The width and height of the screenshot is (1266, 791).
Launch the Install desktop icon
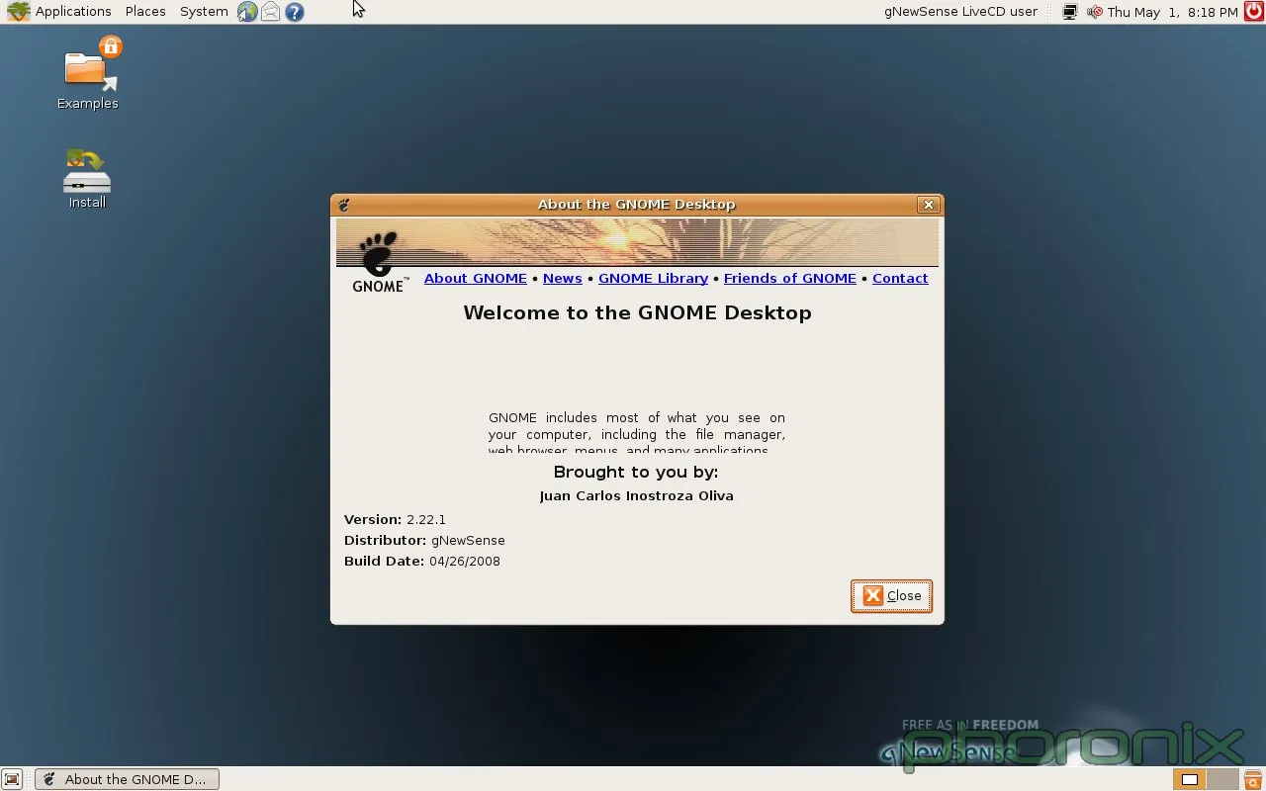87,179
